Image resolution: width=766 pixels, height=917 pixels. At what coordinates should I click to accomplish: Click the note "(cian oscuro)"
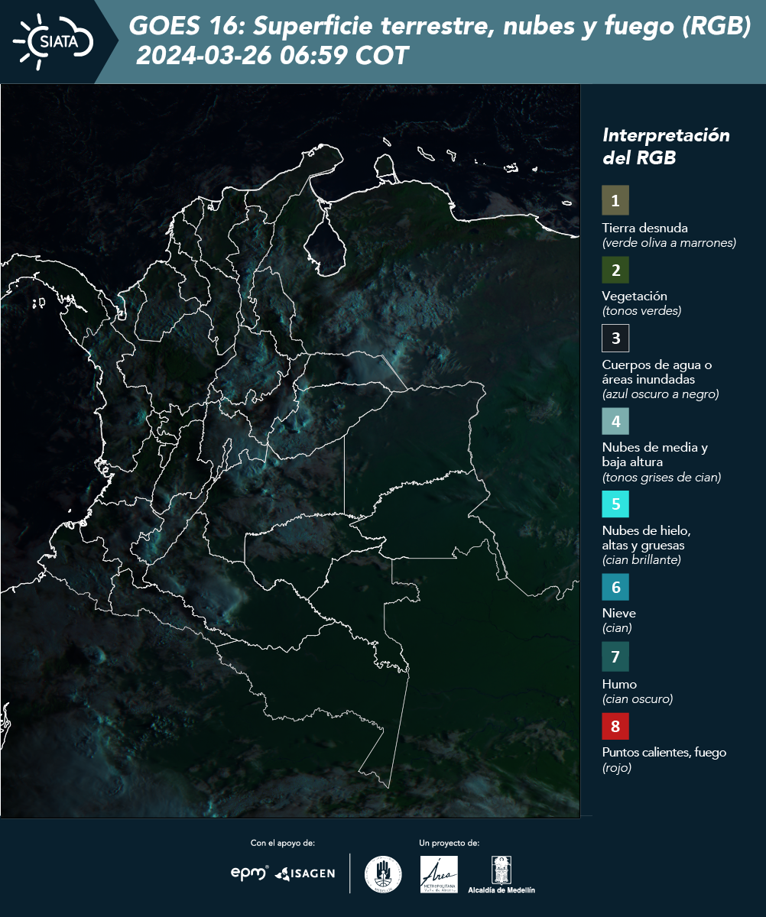tap(638, 699)
